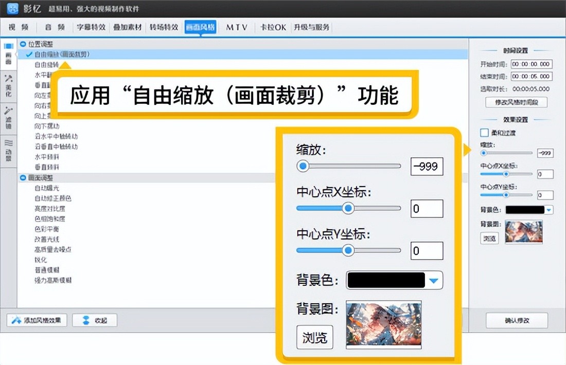
Task: Click the 开始时间 input field
Action: (x=531, y=64)
